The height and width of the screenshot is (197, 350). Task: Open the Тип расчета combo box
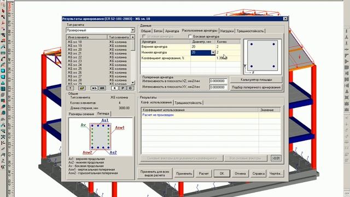tap(100, 30)
